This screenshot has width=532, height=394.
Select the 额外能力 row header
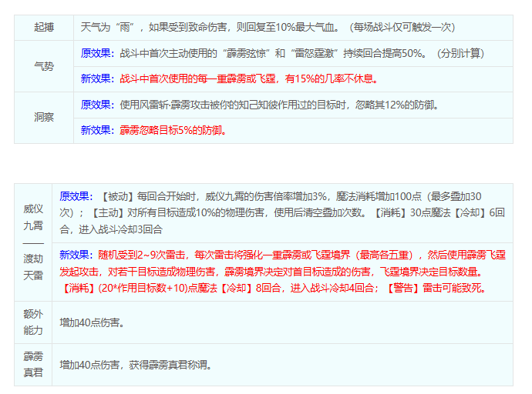pyautogui.click(x=34, y=322)
